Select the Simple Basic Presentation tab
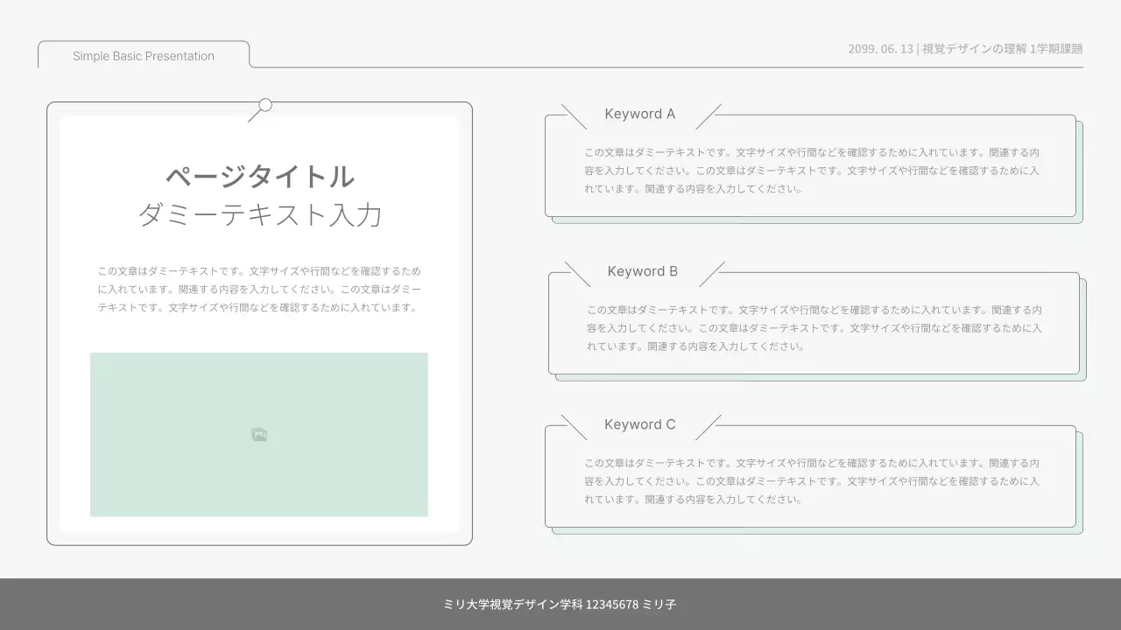 (x=143, y=55)
